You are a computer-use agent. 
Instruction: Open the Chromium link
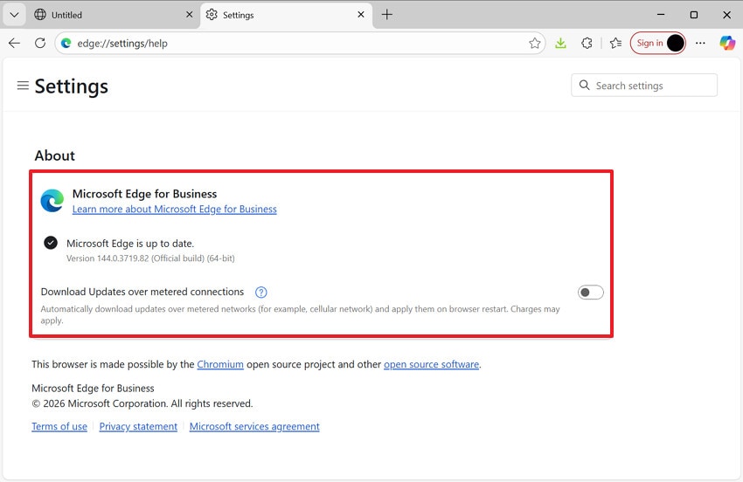pos(220,365)
